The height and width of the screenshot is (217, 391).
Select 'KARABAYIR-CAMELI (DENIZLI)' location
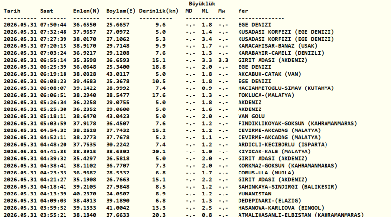(281, 53)
